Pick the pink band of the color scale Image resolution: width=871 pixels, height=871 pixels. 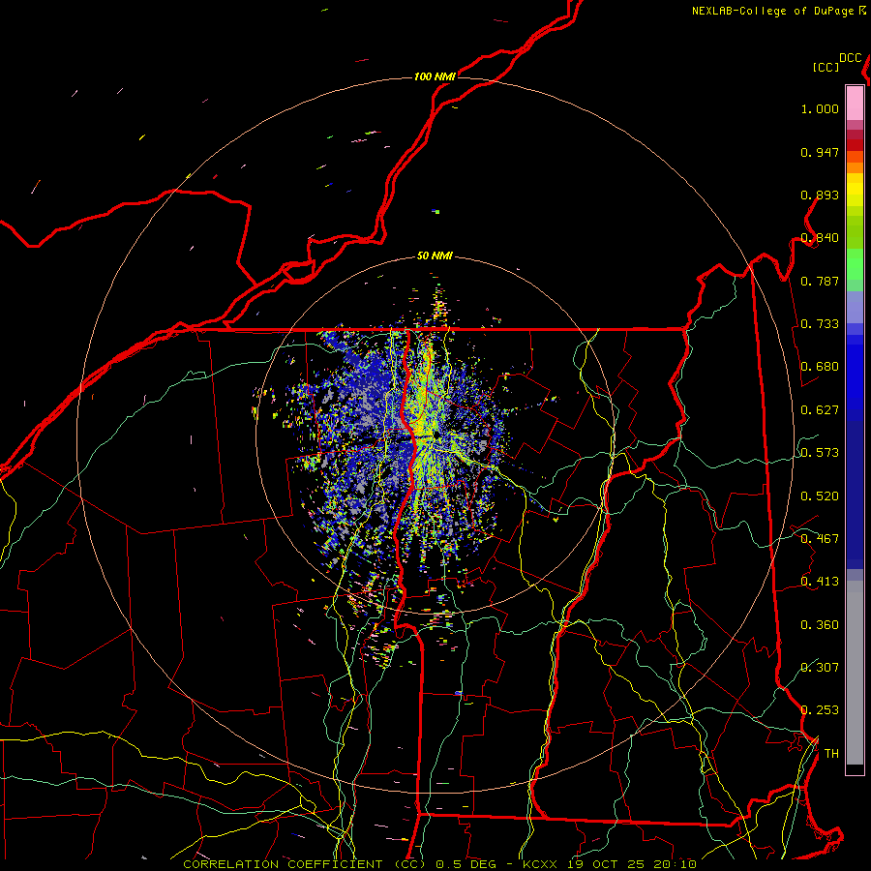[x=855, y=103]
